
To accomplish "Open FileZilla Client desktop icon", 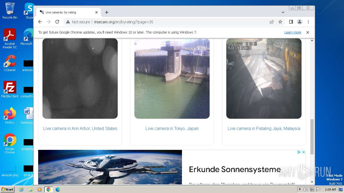I will [x=10, y=89].
